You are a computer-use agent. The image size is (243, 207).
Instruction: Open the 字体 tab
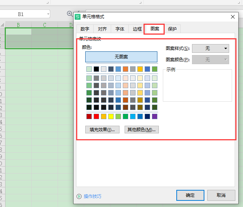click(x=120, y=29)
